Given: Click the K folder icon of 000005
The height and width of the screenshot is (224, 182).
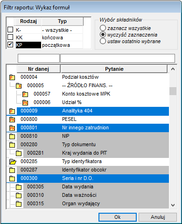Looking at the screenshot, I should [x=19, y=86].
